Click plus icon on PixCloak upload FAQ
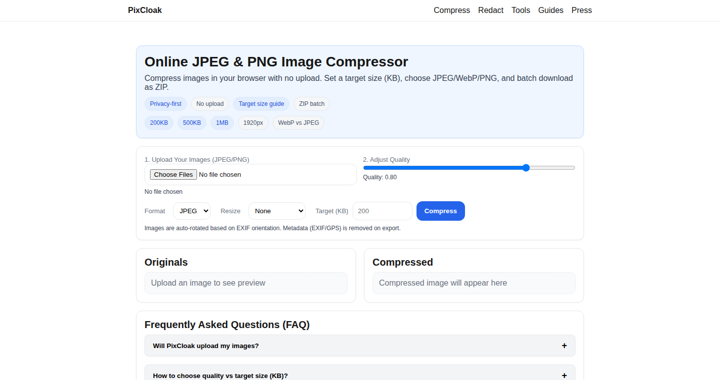This screenshot has width=720, height=380. point(564,346)
